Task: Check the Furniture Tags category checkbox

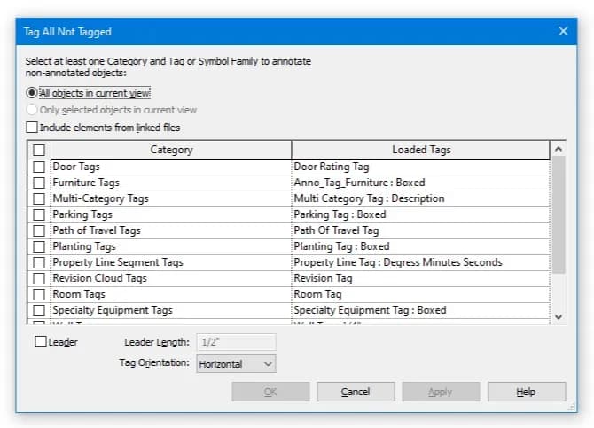Action: point(39,183)
